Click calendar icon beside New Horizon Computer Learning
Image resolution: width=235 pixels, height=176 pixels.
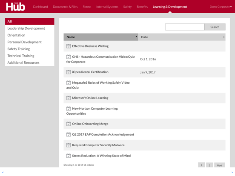coord(69,108)
